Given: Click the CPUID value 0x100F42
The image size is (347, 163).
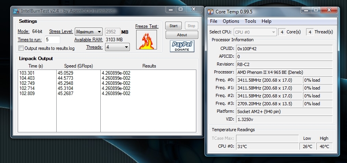Looking at the screenshot, I should tap(284, 49).
